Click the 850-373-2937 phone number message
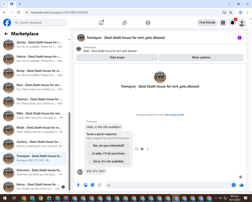The width and height of the screenshot is (252, 202). pyautogui.click(x=96, y=171)
